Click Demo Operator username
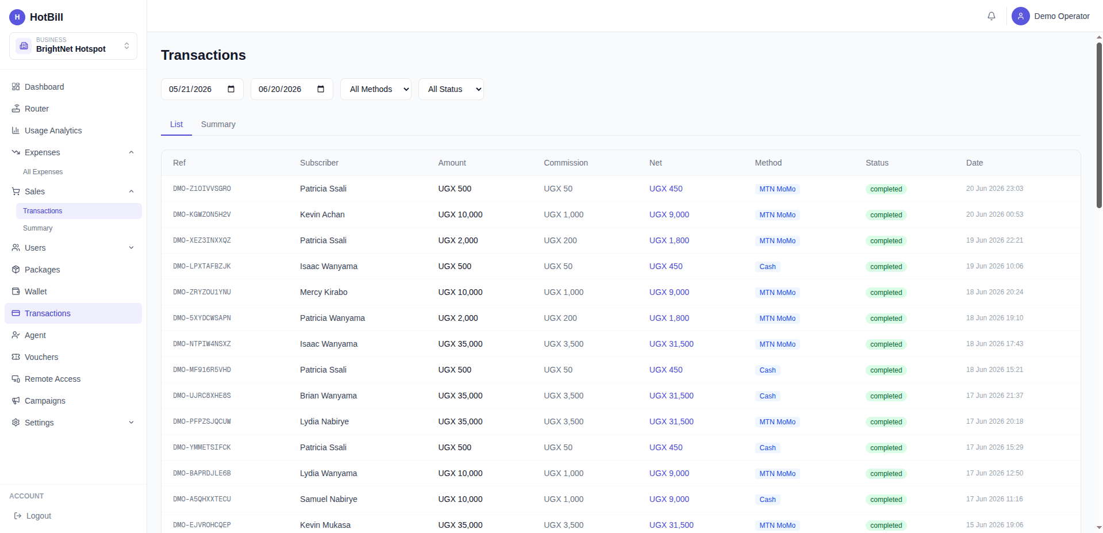Viewport: 1103px width, 533px height. coord(1062,16)
